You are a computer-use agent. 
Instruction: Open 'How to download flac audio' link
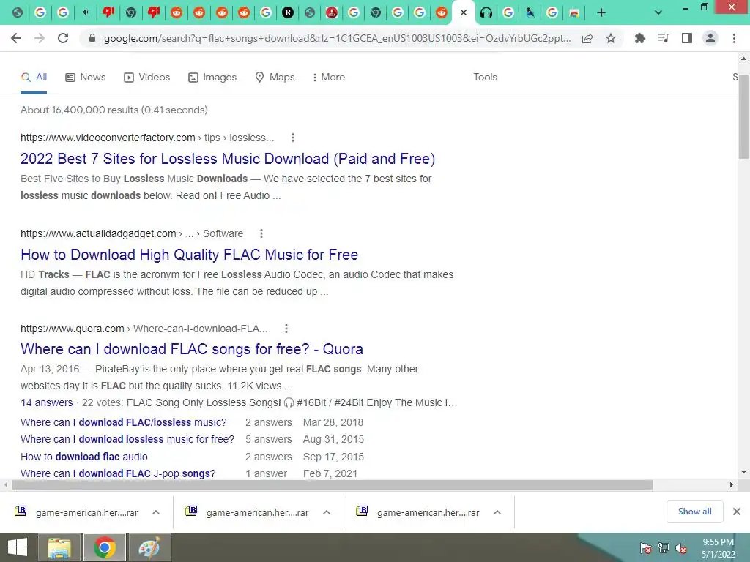point(84,457)
